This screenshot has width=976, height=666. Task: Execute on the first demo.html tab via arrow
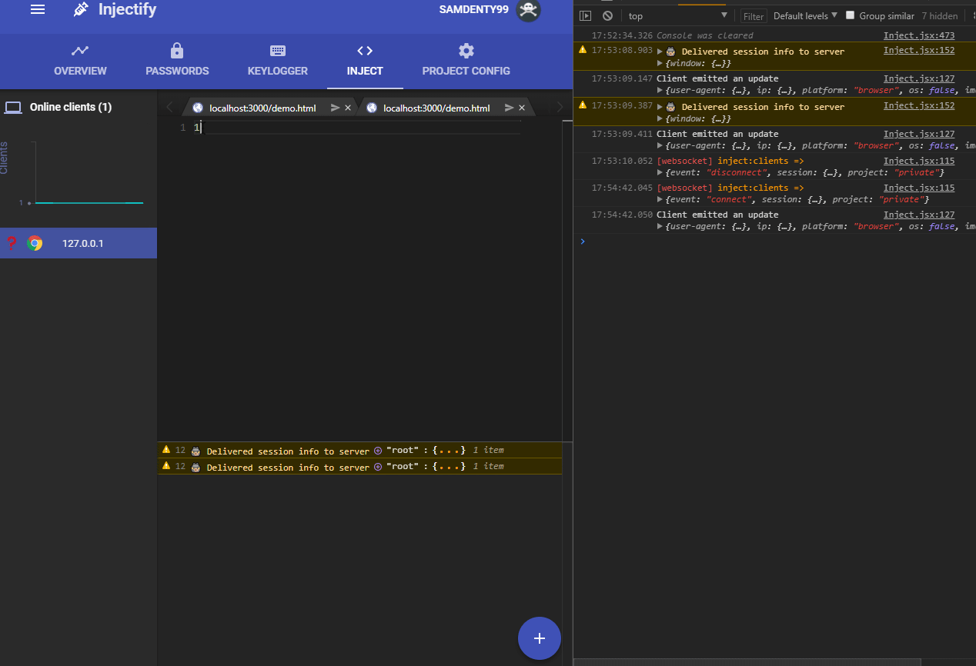tap(335, 108)
